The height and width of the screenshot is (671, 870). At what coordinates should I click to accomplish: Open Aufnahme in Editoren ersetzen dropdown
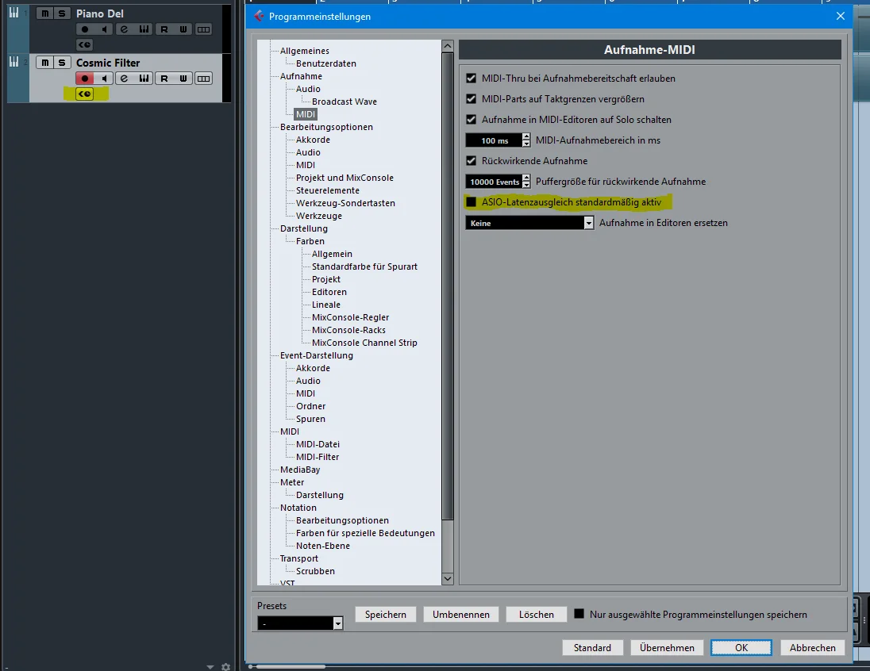coord(529,223)
